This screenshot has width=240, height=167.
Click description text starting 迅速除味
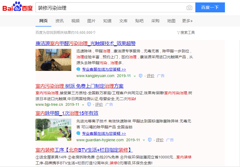click(x=135, y=57)
